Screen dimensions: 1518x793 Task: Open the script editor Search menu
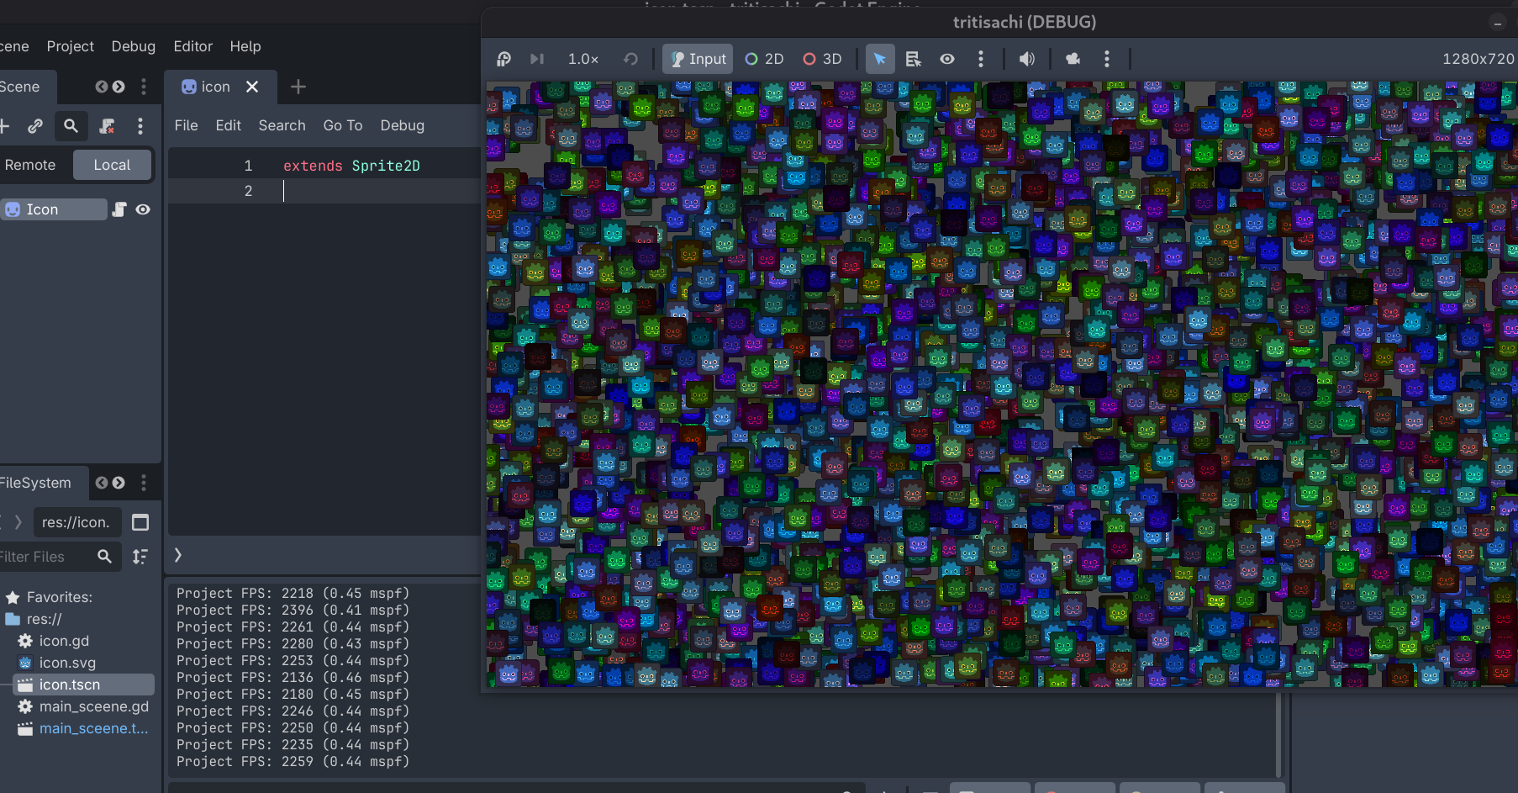282,125
